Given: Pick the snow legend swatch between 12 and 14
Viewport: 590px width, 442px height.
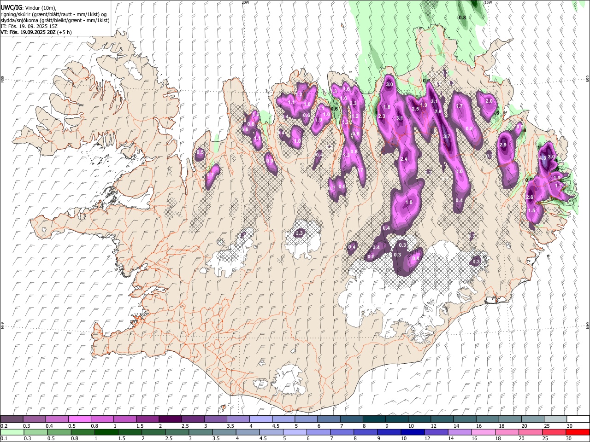Looking at the screenshot, I should click(442, 419).
